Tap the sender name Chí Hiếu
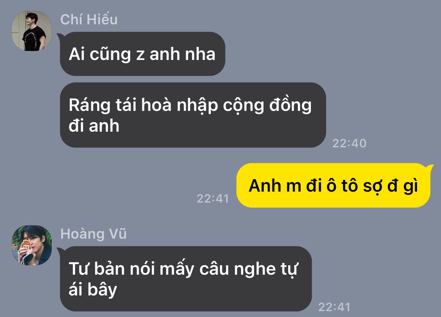Viewport: 441px width, 317px height. pos(89,19)
